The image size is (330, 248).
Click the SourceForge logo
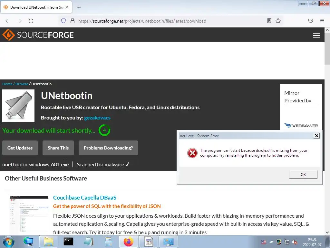coord(38,35)
